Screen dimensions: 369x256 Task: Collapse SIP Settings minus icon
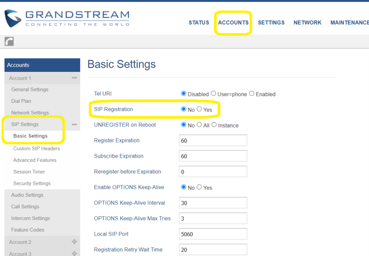pos(74,124)
